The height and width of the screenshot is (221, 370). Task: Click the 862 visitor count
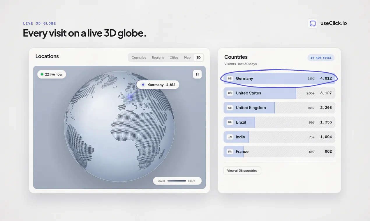click(328, 152)
